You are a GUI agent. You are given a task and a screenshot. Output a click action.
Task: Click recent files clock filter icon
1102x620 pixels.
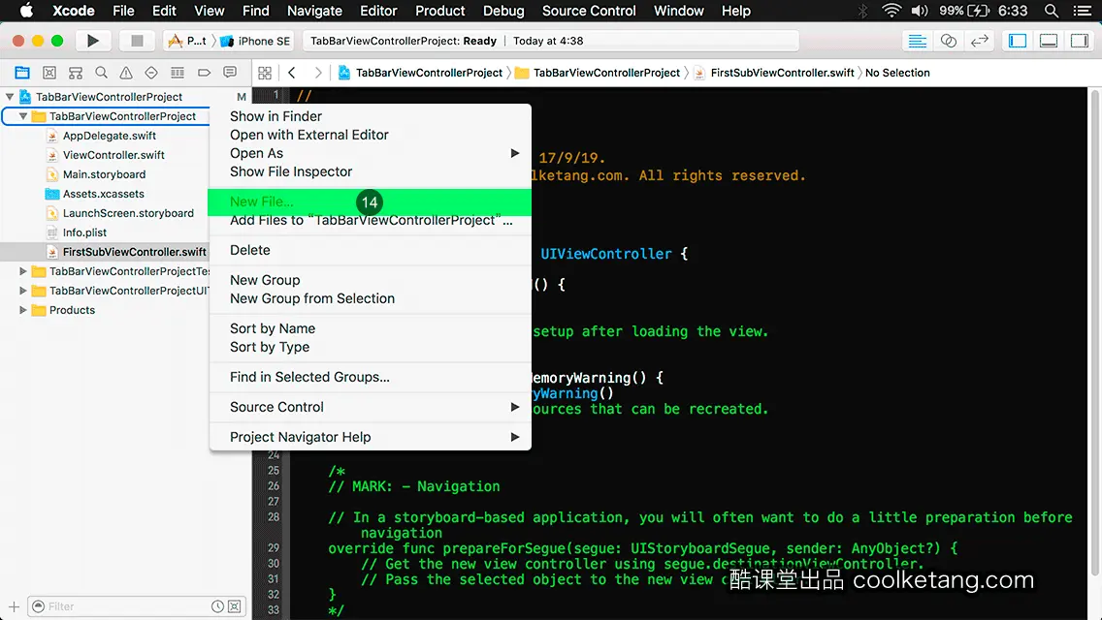(x=218, y=606)
